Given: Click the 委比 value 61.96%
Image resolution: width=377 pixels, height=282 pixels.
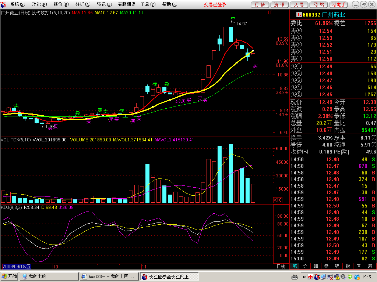Looking at the screenshot, I should (x=324, y=23).
